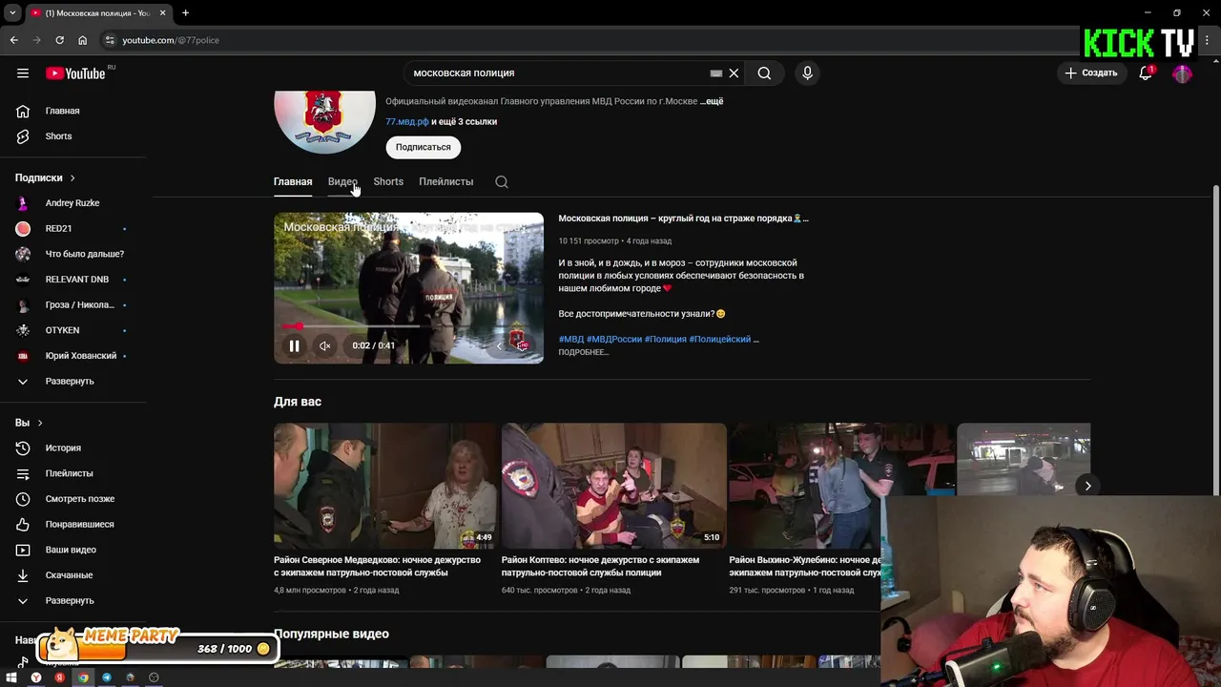The image size is (1221, 687).
Task: Click the #МВДРоссии hashtag
Action: pos(614,340)
